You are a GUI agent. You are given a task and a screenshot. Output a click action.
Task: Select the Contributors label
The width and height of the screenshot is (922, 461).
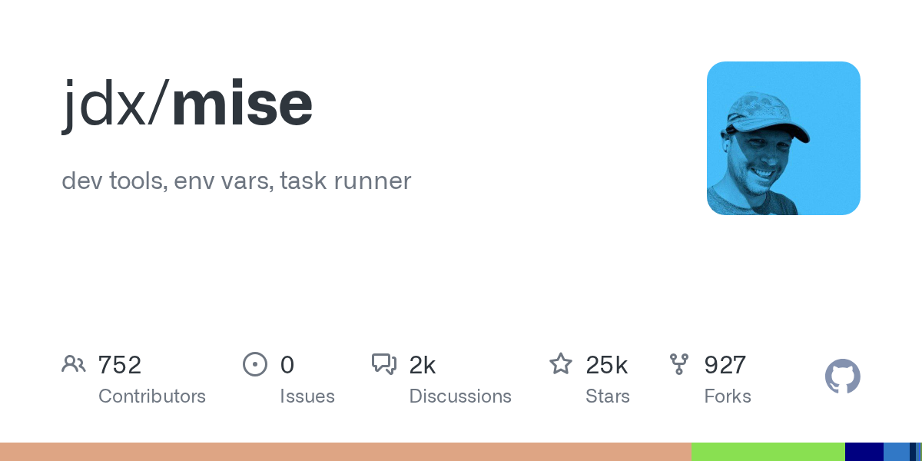pos(152,396)
